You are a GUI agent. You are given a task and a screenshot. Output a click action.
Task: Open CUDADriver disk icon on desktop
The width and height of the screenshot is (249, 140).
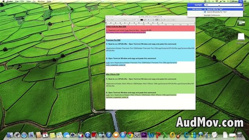[241, 38]
